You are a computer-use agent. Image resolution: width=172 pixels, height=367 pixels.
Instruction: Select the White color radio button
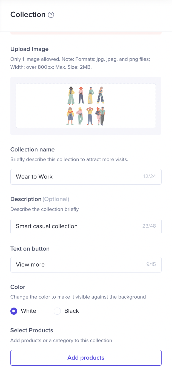[14, 311]
